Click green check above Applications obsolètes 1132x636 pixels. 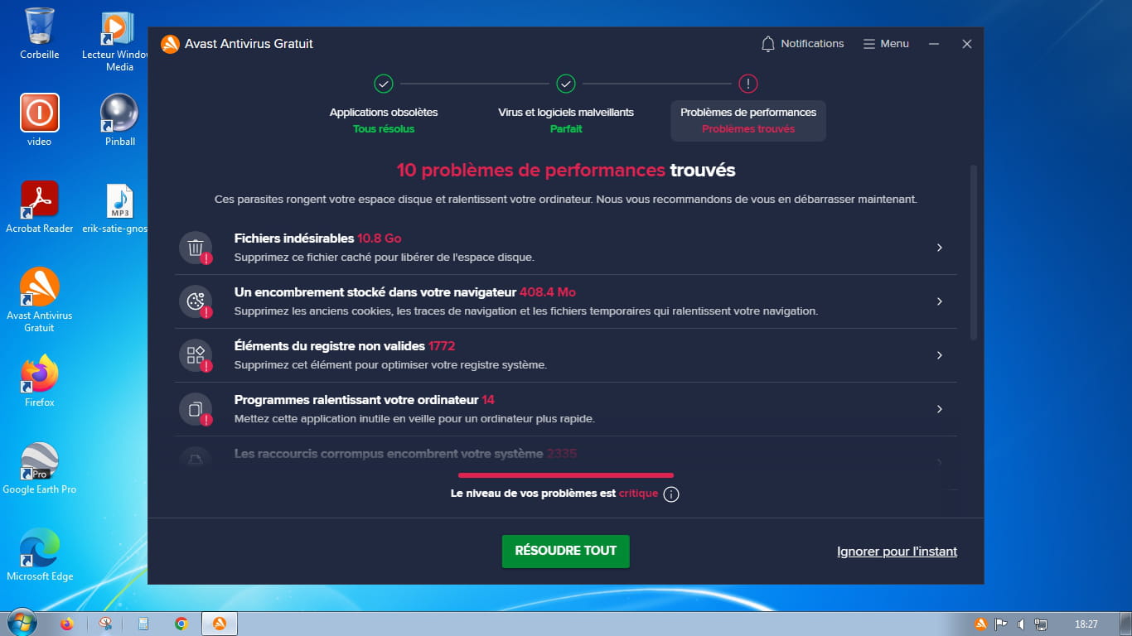384,84
